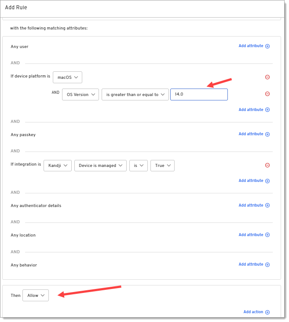289x322 pixels.
Task: Click Add attribute for authenticator details
Action: pos(251,205)
